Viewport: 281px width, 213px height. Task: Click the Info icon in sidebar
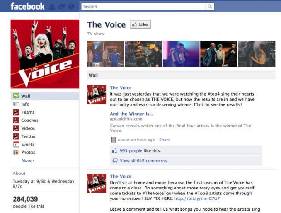[16, 104]
